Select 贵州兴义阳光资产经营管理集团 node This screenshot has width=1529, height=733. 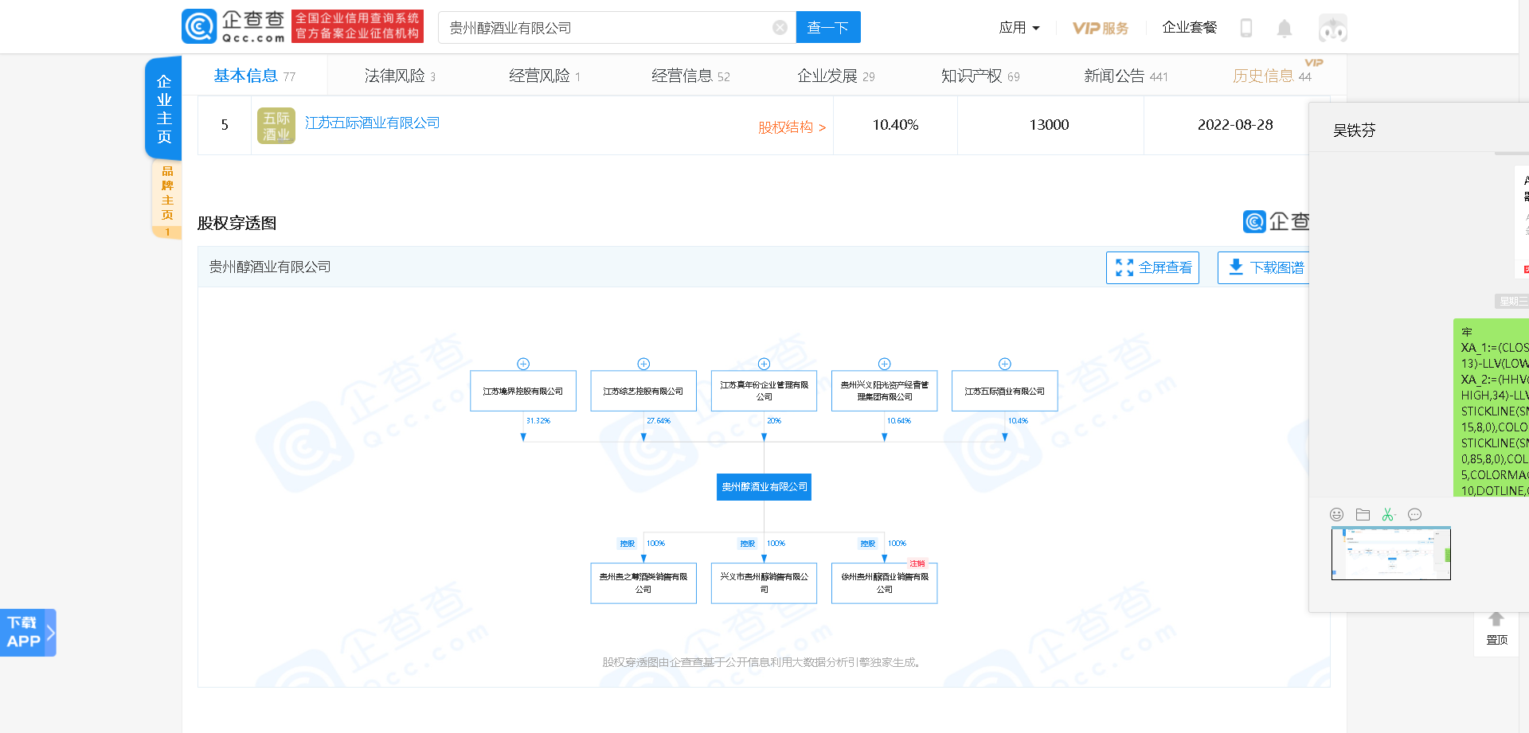click(884, 391)
